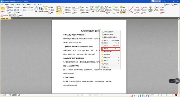Choose Delete in the context menu

[110, 49]
